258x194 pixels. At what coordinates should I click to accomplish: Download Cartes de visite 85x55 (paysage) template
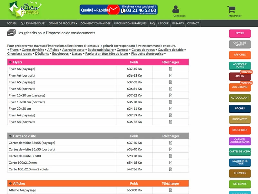tap(171, 143)
